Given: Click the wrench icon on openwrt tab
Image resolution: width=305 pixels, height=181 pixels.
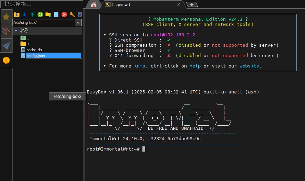Looking at the screenshot, I should (x=108, y=4).
